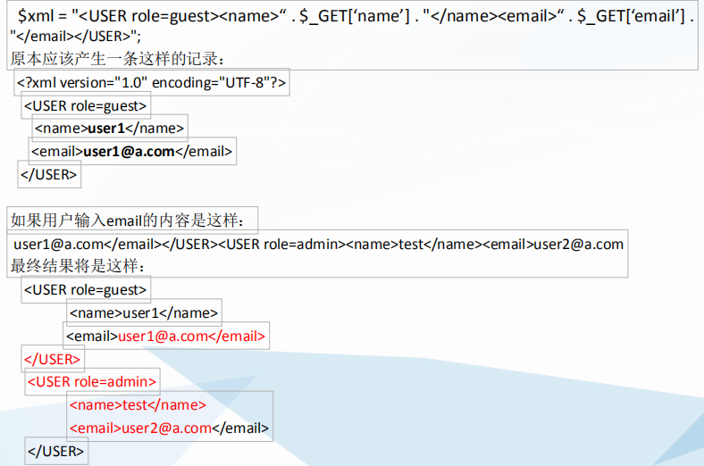
Task: Click the red USER role=admin tag
Action: pyautogui.click(x=92, y=382)
